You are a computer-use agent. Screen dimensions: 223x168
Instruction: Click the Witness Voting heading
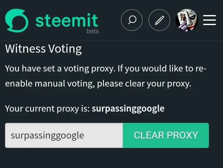click(x=43, y=49)
